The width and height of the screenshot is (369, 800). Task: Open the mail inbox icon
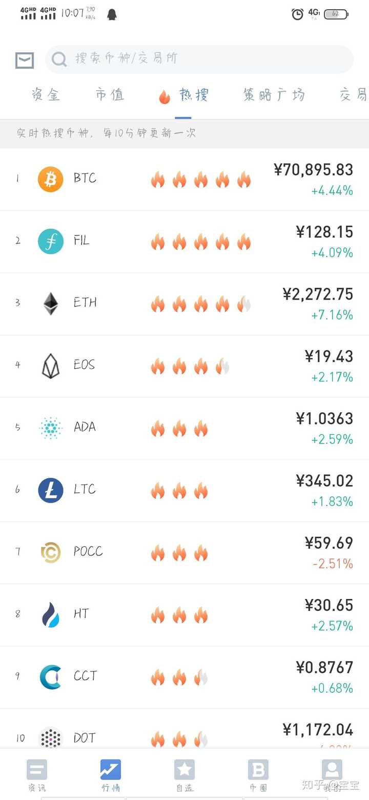[x=25, y=60]
